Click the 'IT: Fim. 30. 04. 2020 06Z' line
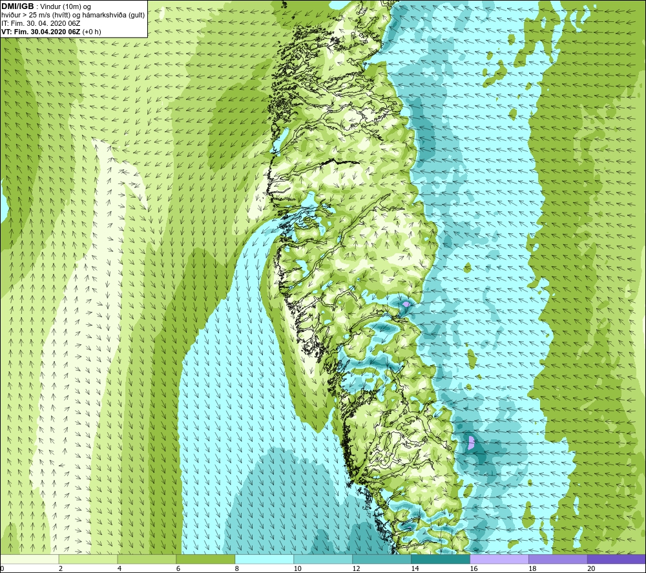The width and height of the screenshot is (646, 573). click(41, 23)
